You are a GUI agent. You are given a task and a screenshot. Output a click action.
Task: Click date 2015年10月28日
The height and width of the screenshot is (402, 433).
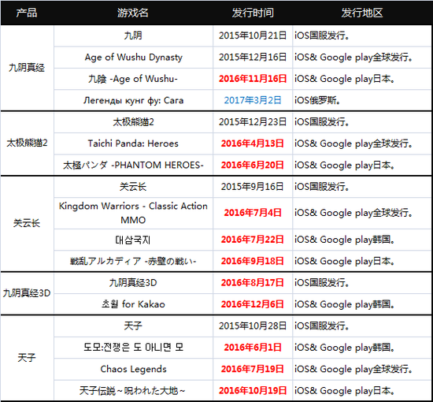pyautogui.click(x=253, y=326)
